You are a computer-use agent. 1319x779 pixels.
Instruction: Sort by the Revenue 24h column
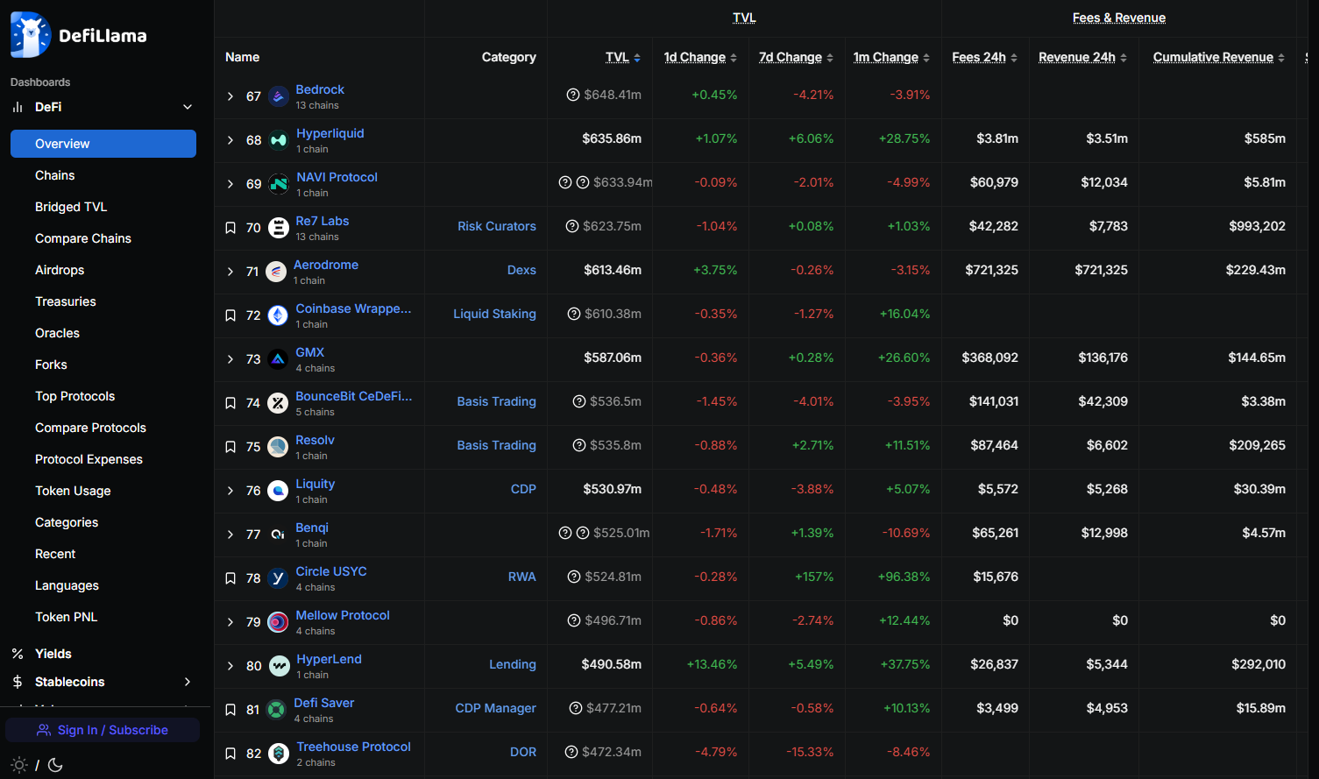tap(1083, 57)
